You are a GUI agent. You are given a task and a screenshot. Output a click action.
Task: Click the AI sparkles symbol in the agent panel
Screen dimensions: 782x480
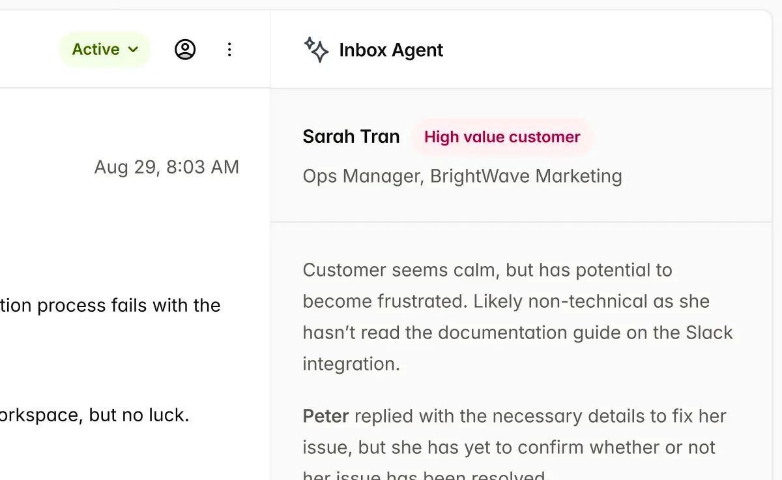click(317, 50)
